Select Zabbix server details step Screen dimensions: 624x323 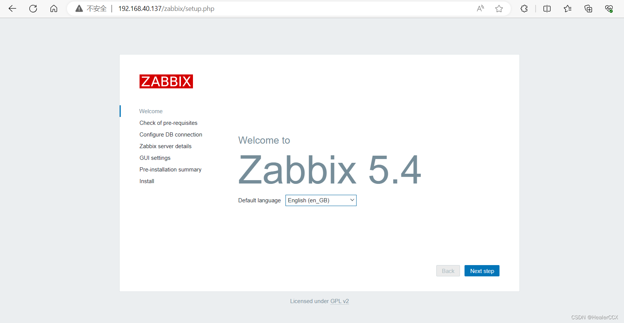tap(165, 146)
